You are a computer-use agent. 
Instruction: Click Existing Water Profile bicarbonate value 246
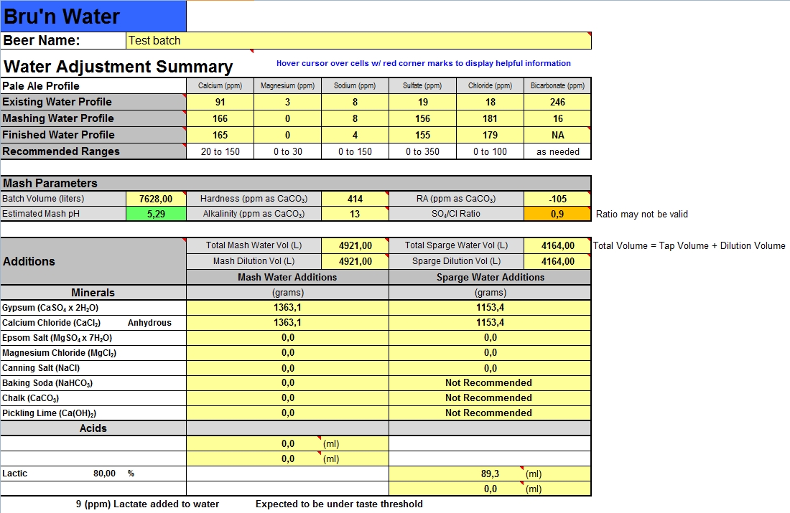[x=557, y=102]
